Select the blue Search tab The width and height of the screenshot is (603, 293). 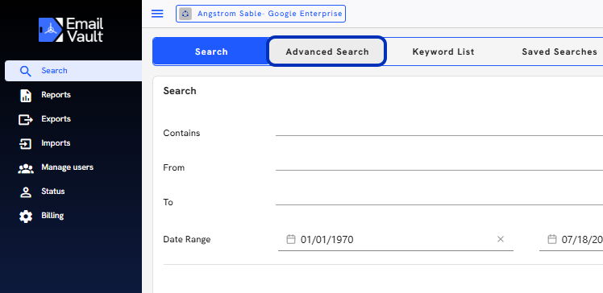210,52
